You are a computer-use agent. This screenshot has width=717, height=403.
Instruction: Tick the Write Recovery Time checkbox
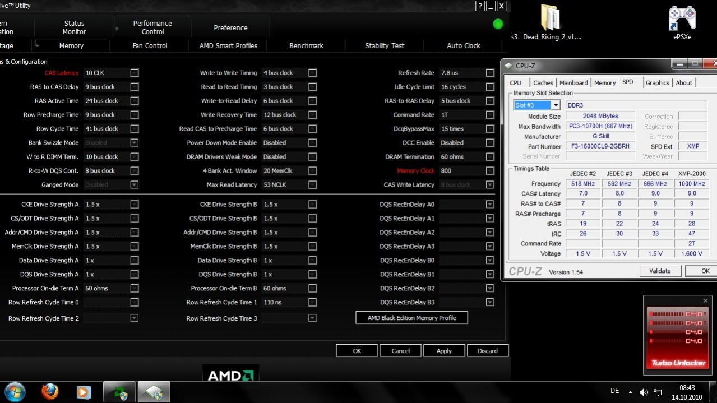click(x=313, y=115)
